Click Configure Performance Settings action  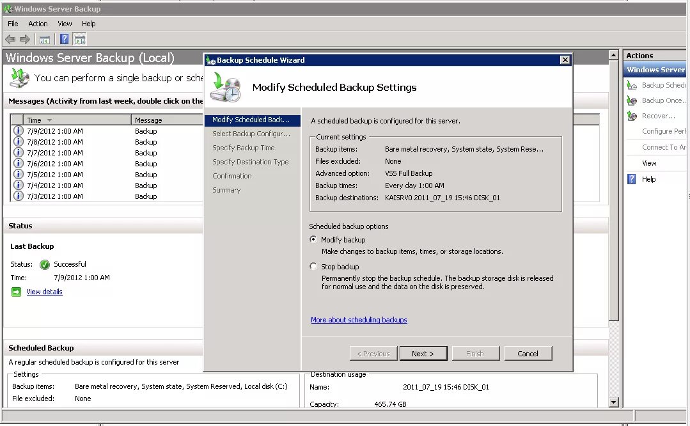pyautogui.click(x=664, y=131)
